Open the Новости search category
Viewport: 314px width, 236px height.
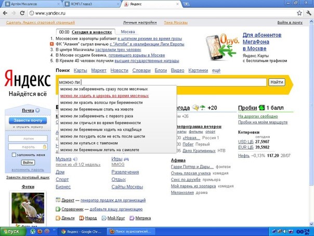(x=119, y=70)
